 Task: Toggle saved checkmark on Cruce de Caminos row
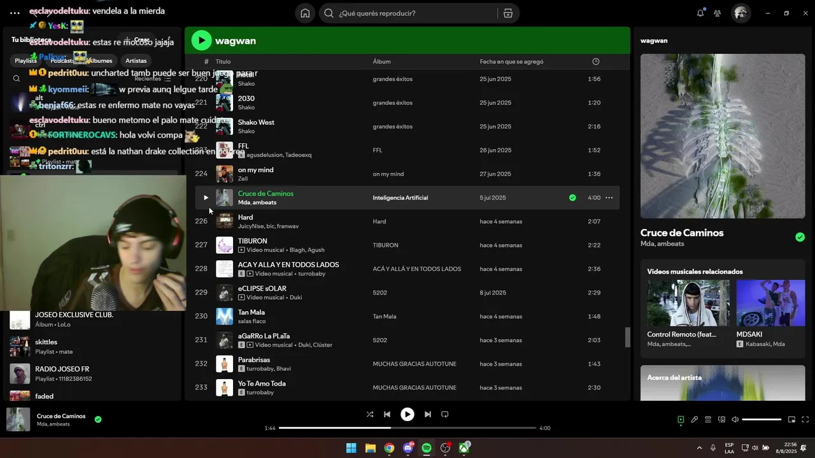pos(572,198)
